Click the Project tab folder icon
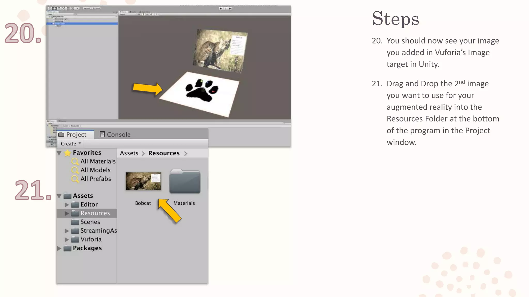Image resolution: width=529 pixels, height=297 pixels. (x=61, y=134)
